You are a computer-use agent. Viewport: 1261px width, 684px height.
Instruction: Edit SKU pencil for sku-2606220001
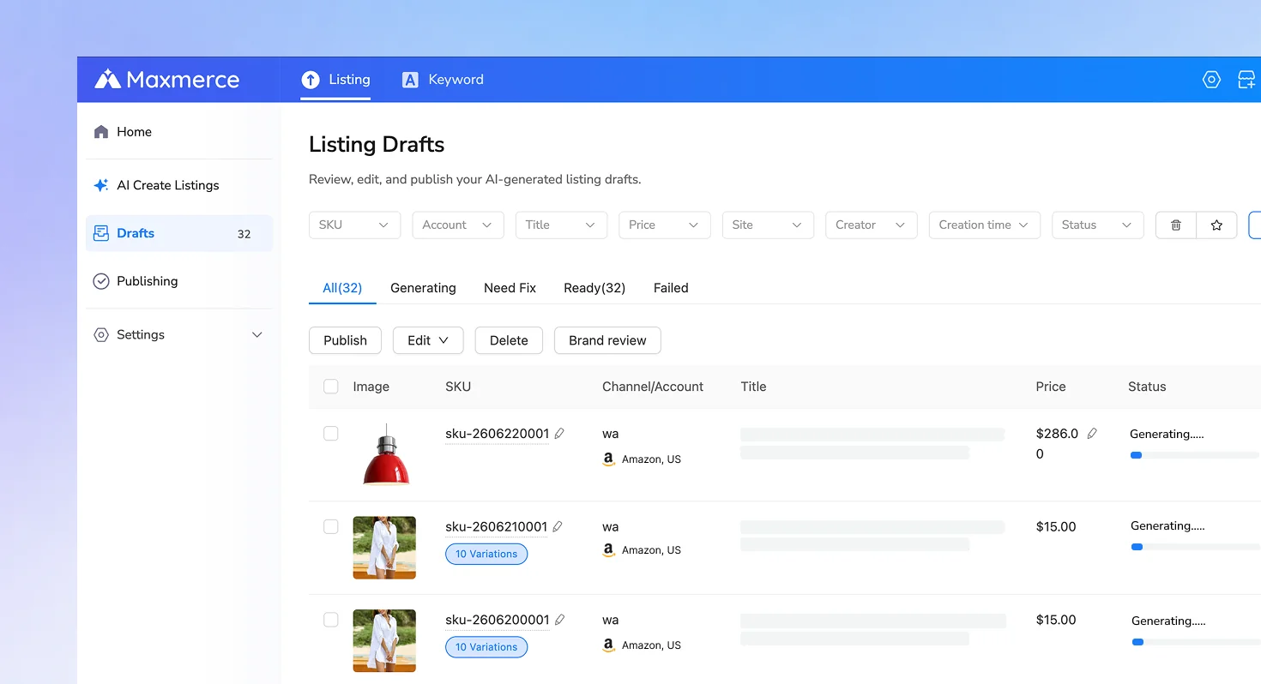coord(559,434)
